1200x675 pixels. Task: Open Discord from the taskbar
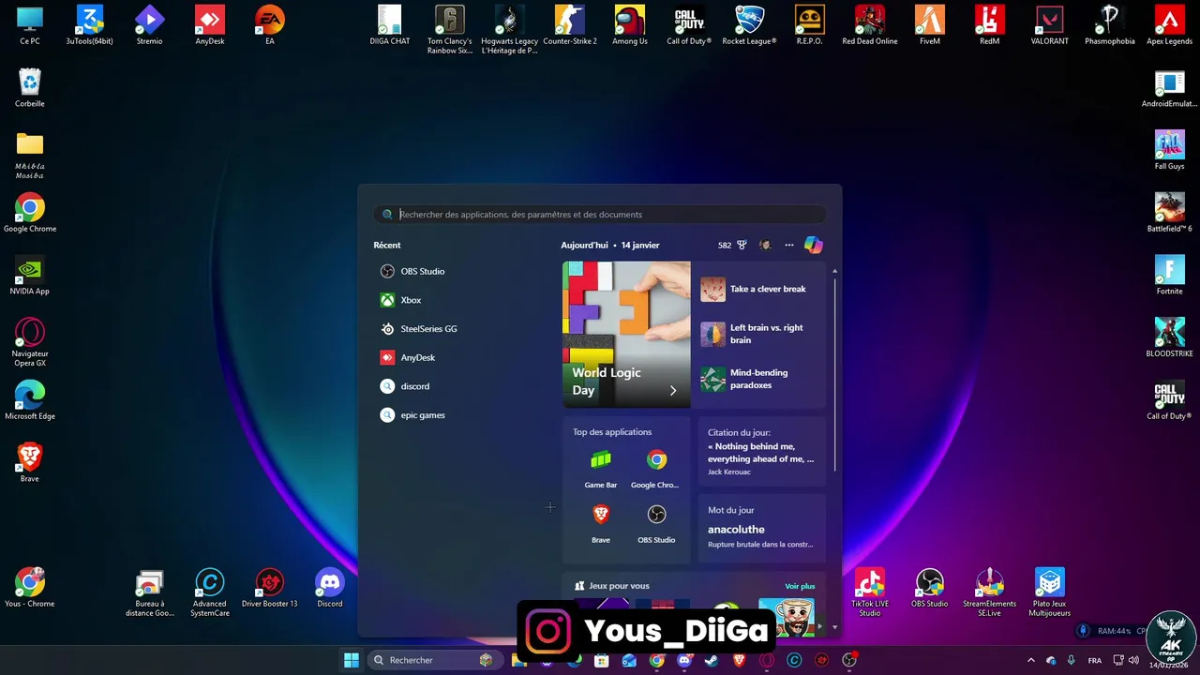pos(684,660)
